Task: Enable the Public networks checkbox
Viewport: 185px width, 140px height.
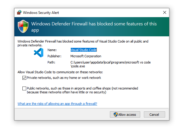Action: click(24, 88)
